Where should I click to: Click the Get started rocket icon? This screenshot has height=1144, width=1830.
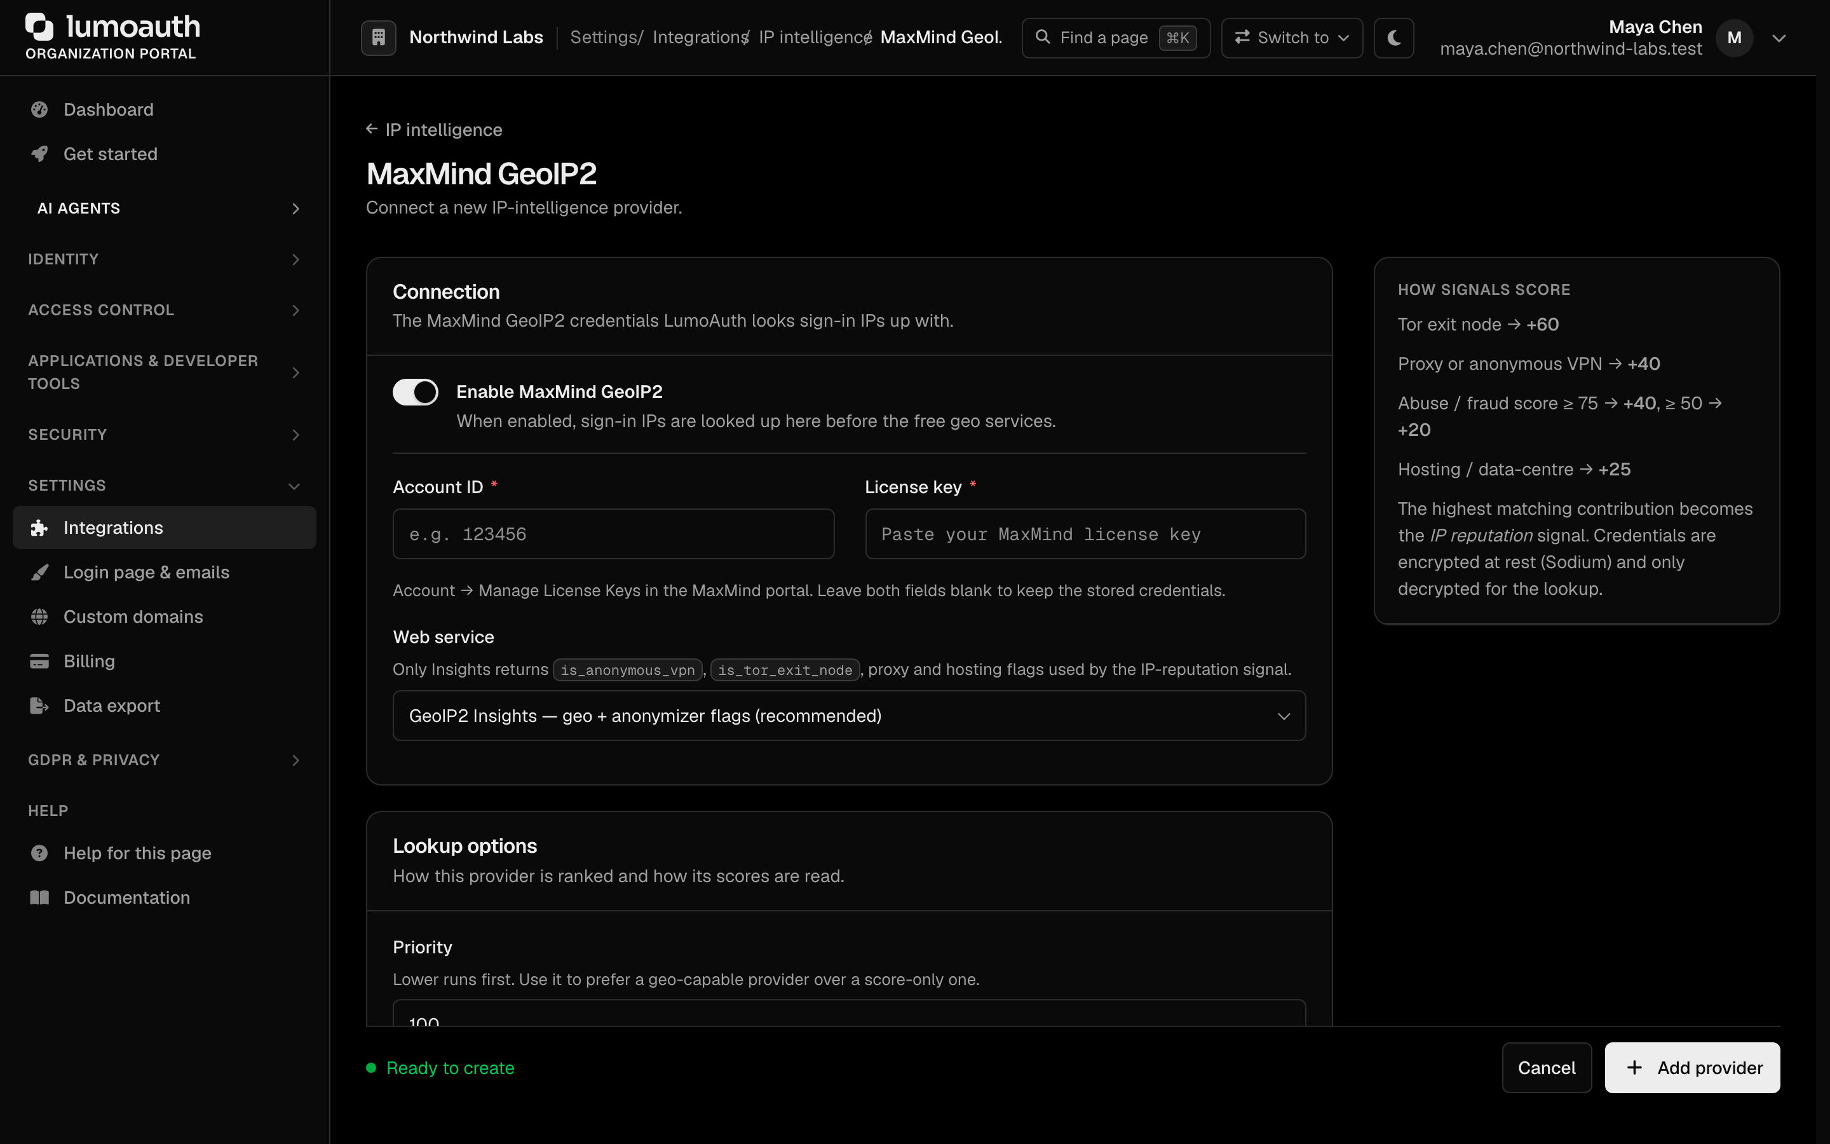pos(39,154)
